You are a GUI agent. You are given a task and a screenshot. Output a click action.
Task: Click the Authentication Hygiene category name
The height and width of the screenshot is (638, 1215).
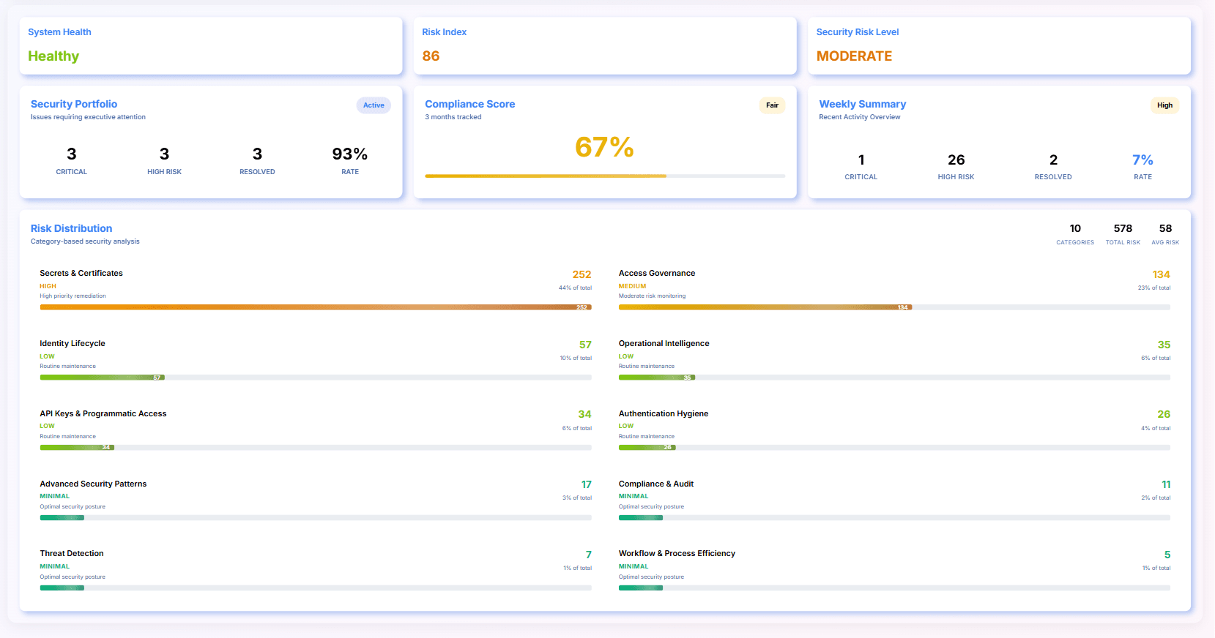(664, 413)
